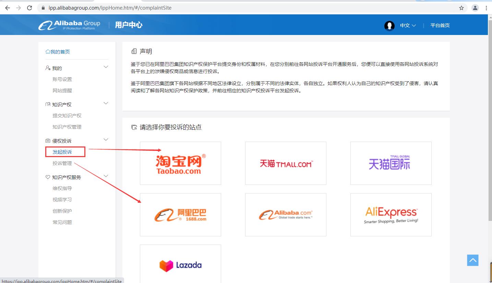Open the Lazada heart logo tile

(180, 265)
